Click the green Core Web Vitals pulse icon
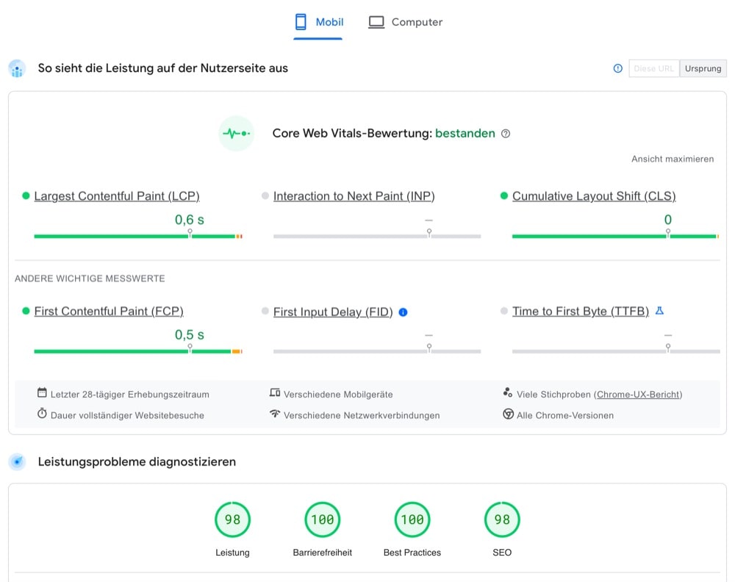This screenshot has height=582, width=735. coord(237,134)
